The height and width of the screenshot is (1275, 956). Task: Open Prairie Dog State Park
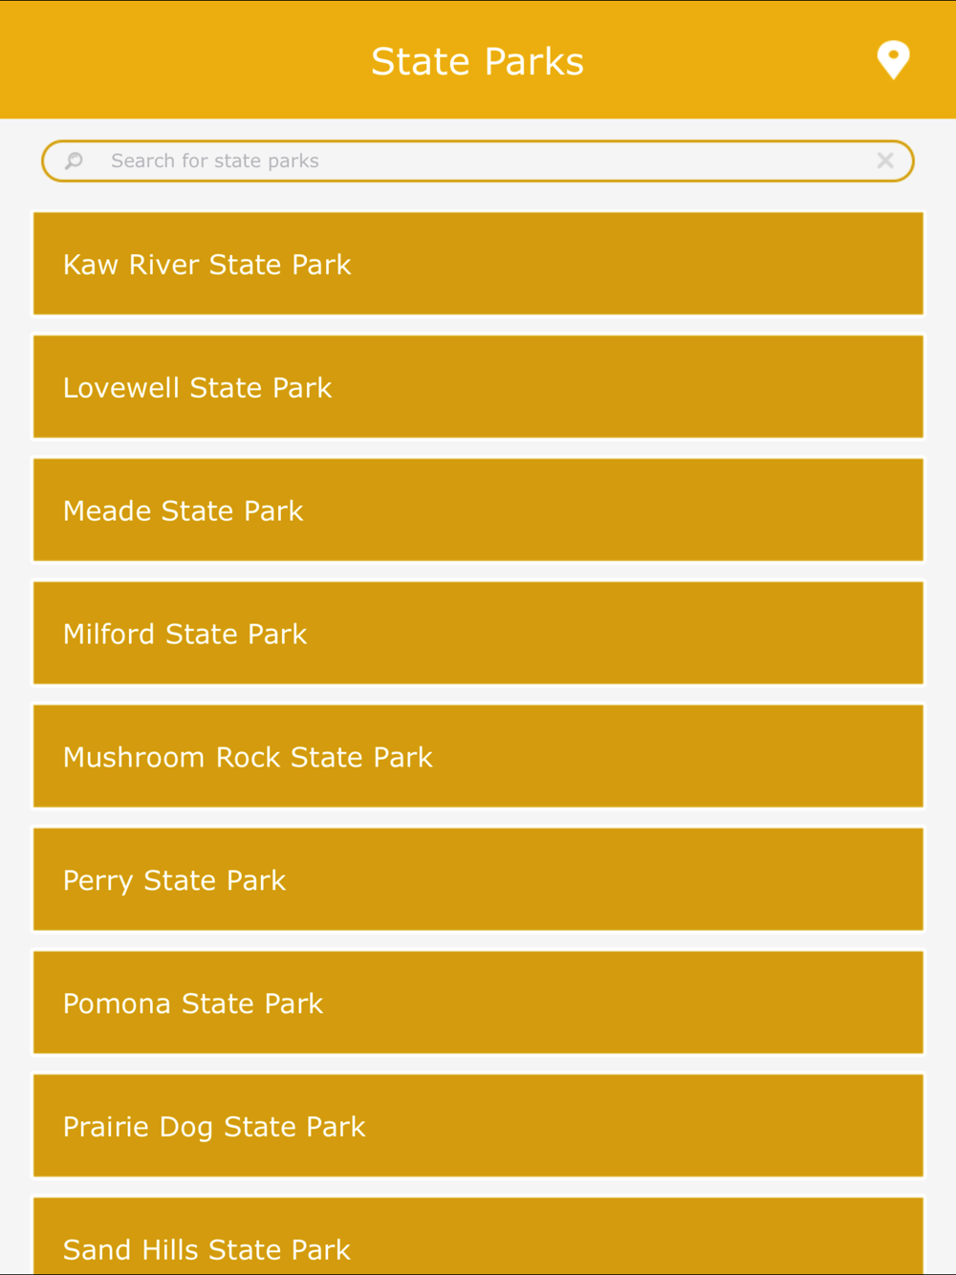point(478,1127)
